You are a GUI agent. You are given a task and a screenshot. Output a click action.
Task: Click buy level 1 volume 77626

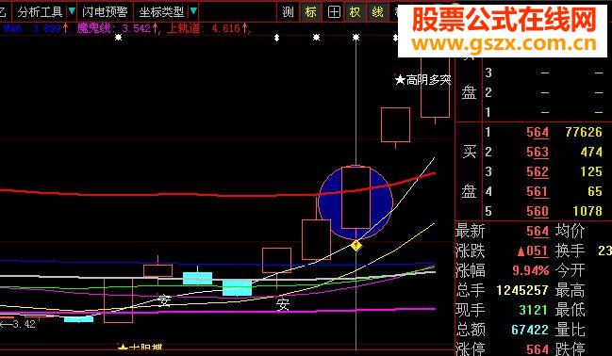pyautogui.click(x=584, y=132)
